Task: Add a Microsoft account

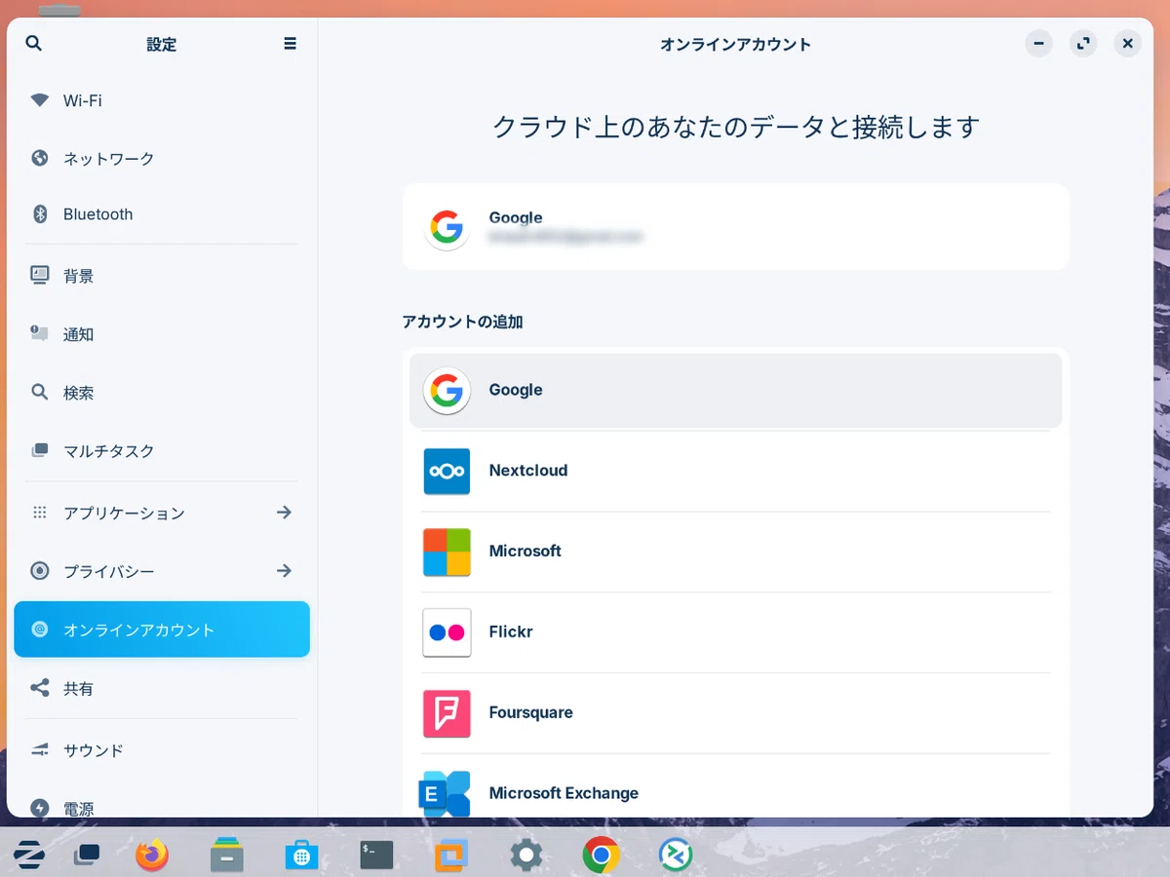Action: tap(736, 552)
